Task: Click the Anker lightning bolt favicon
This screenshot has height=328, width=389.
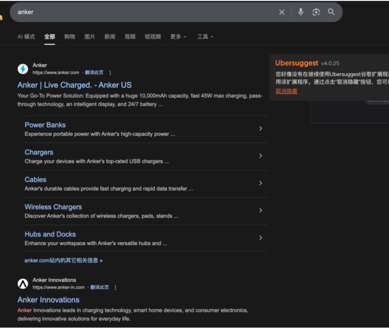Action: tap(23, 69)
